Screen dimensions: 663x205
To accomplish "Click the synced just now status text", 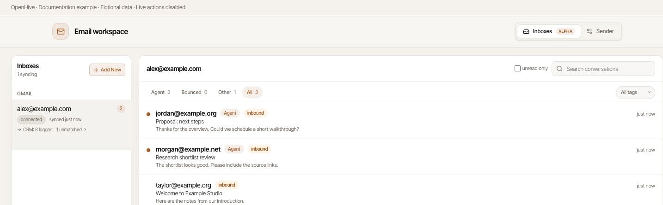I will (65, 120).
